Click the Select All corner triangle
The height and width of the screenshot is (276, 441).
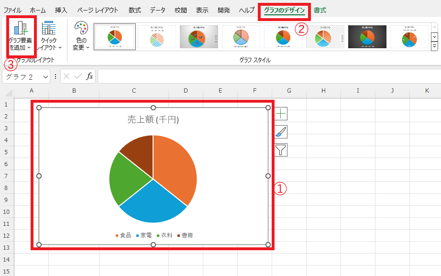tap(9, 92)
